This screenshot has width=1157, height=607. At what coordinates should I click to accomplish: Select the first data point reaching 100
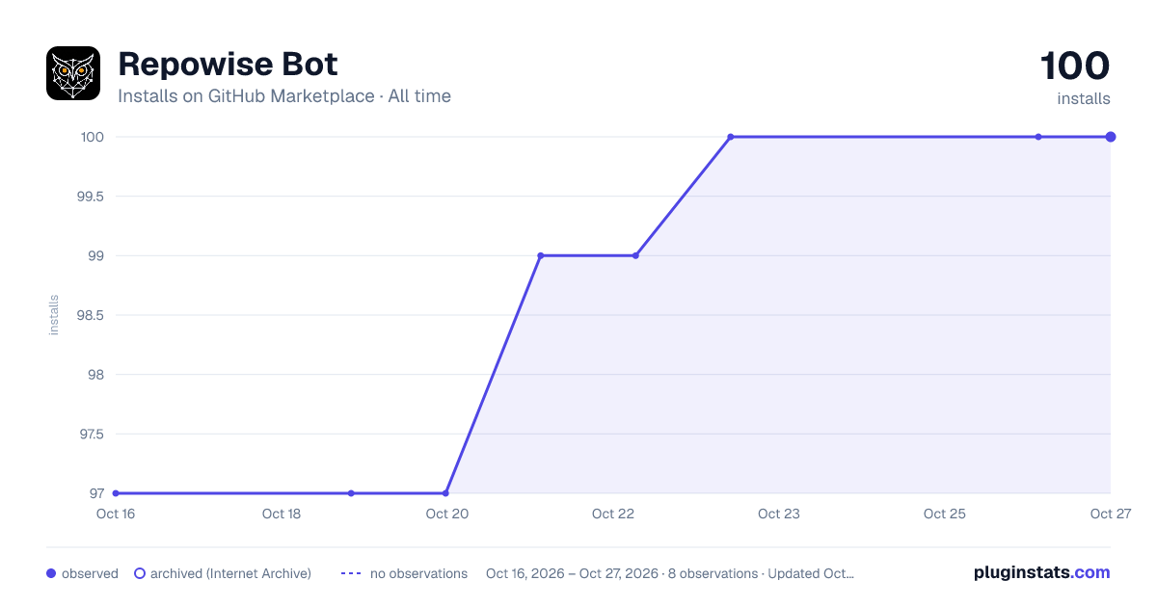click(x=731, y=137)
